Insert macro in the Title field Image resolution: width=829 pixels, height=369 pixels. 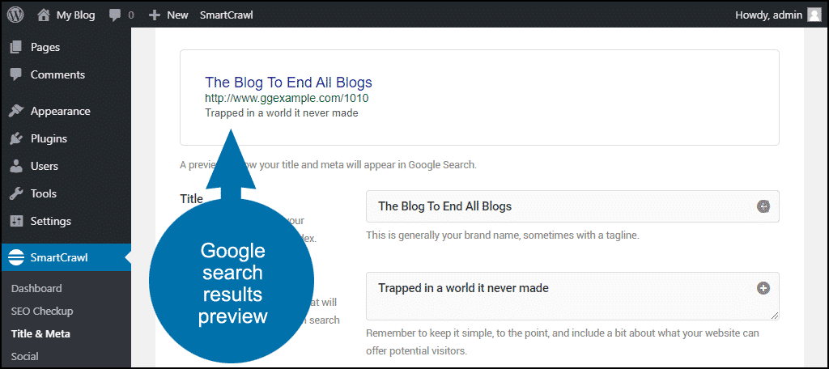(763, 206)
